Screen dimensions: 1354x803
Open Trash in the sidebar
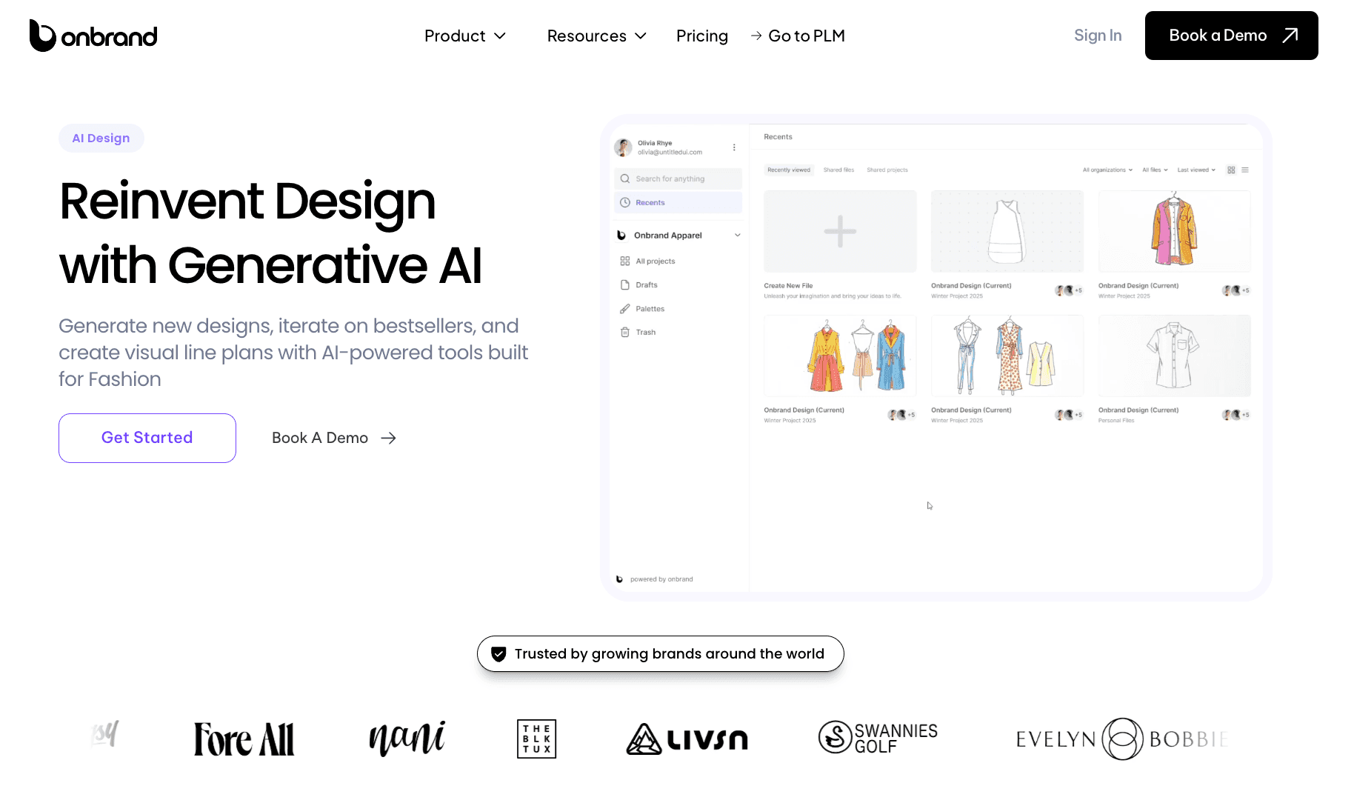[x=638, y=332]
